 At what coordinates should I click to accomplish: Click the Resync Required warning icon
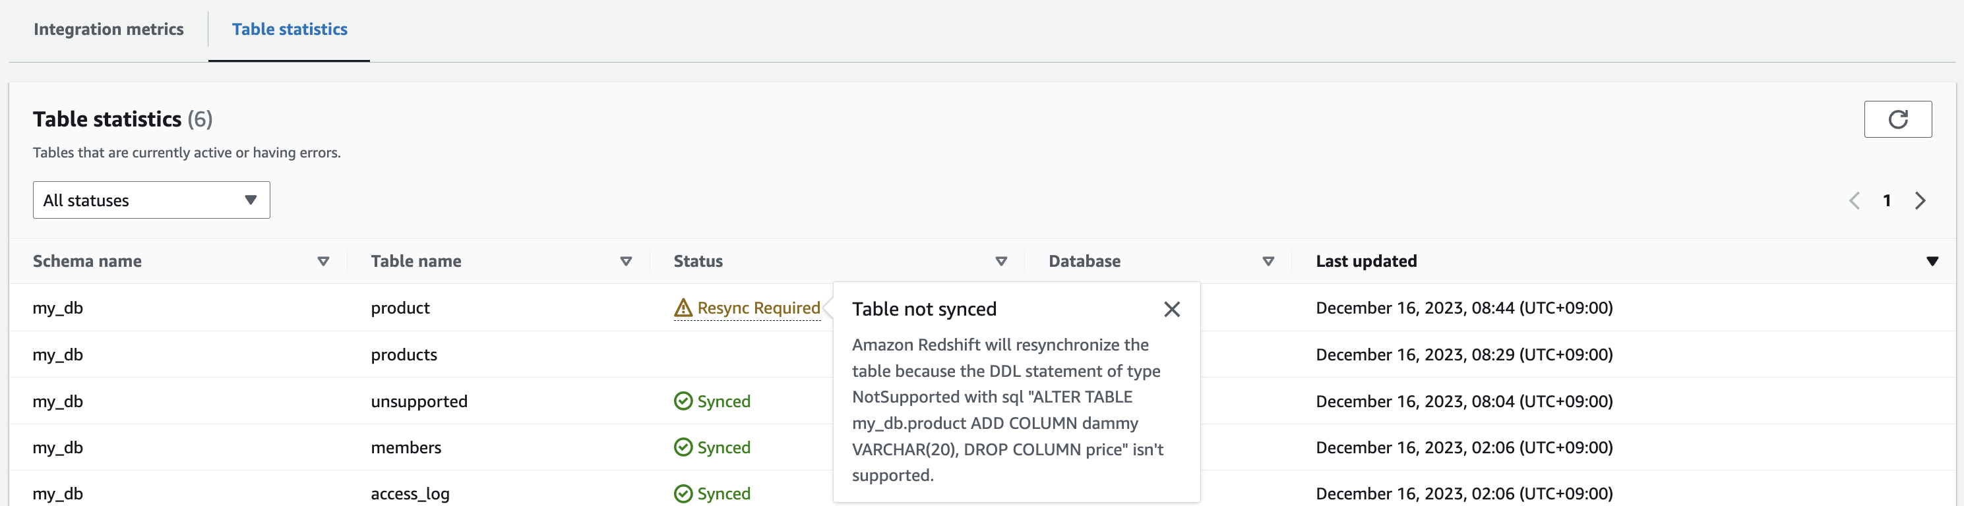click(x=683, y=308)
